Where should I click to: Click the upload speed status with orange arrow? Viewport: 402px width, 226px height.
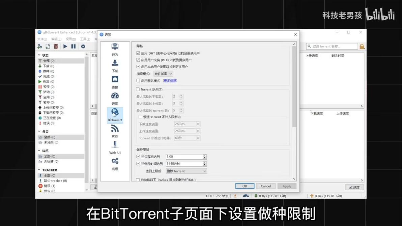coord(326,196)
